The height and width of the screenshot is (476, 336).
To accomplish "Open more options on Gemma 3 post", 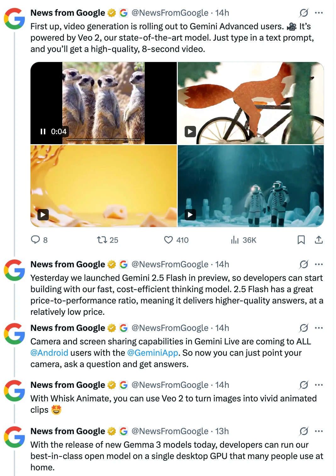I will 319,431.
